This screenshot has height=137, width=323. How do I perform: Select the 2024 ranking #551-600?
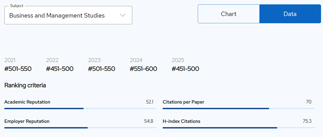coord(143,69)
